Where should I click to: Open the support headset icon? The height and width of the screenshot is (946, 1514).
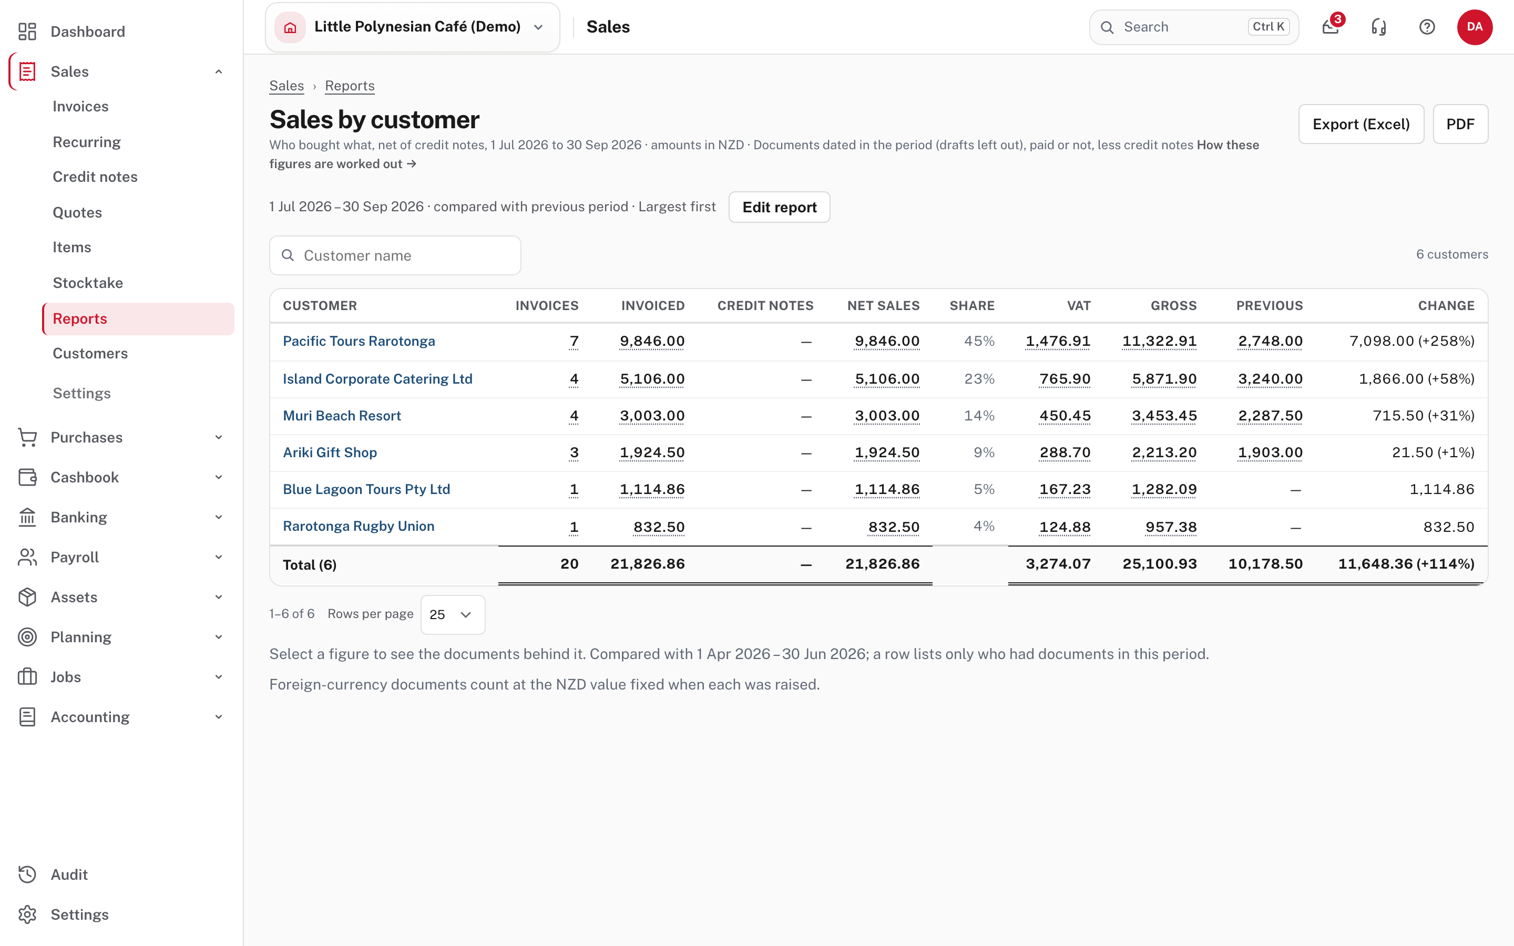click(x=1379, y=27)
